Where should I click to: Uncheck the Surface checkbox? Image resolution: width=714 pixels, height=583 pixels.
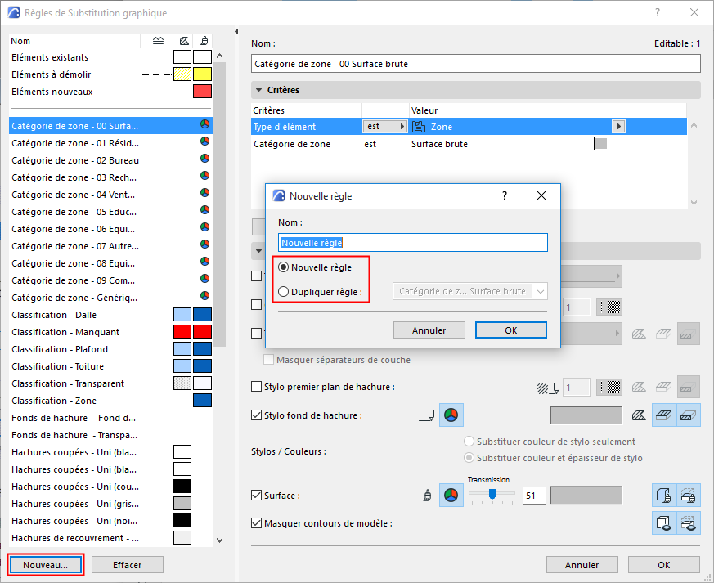256,496
